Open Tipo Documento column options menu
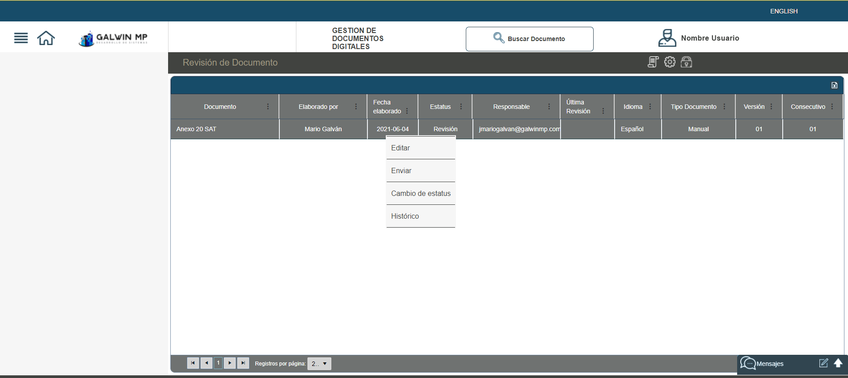Image resolution: width=848 pixels, height=378 pixels. pyautogui.click(x=724, y=107)
